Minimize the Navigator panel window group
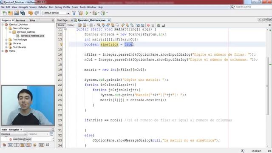The image size is (272, 153). coord(53,130)
